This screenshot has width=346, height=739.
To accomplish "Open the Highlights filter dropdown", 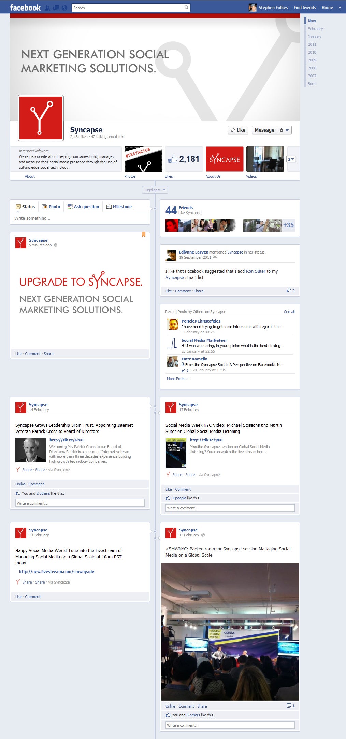I will pos(155,190).
